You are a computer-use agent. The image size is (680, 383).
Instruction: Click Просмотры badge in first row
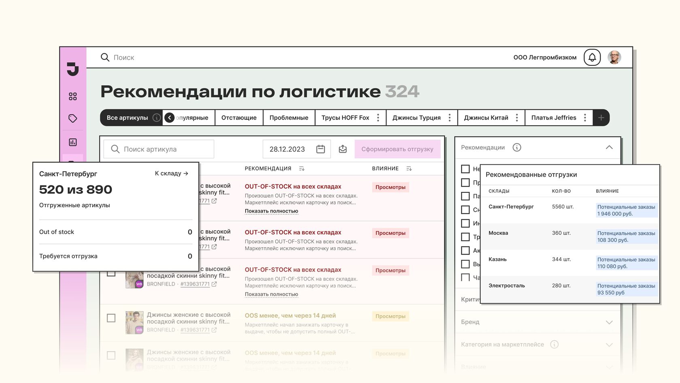(x=391, y=187)
